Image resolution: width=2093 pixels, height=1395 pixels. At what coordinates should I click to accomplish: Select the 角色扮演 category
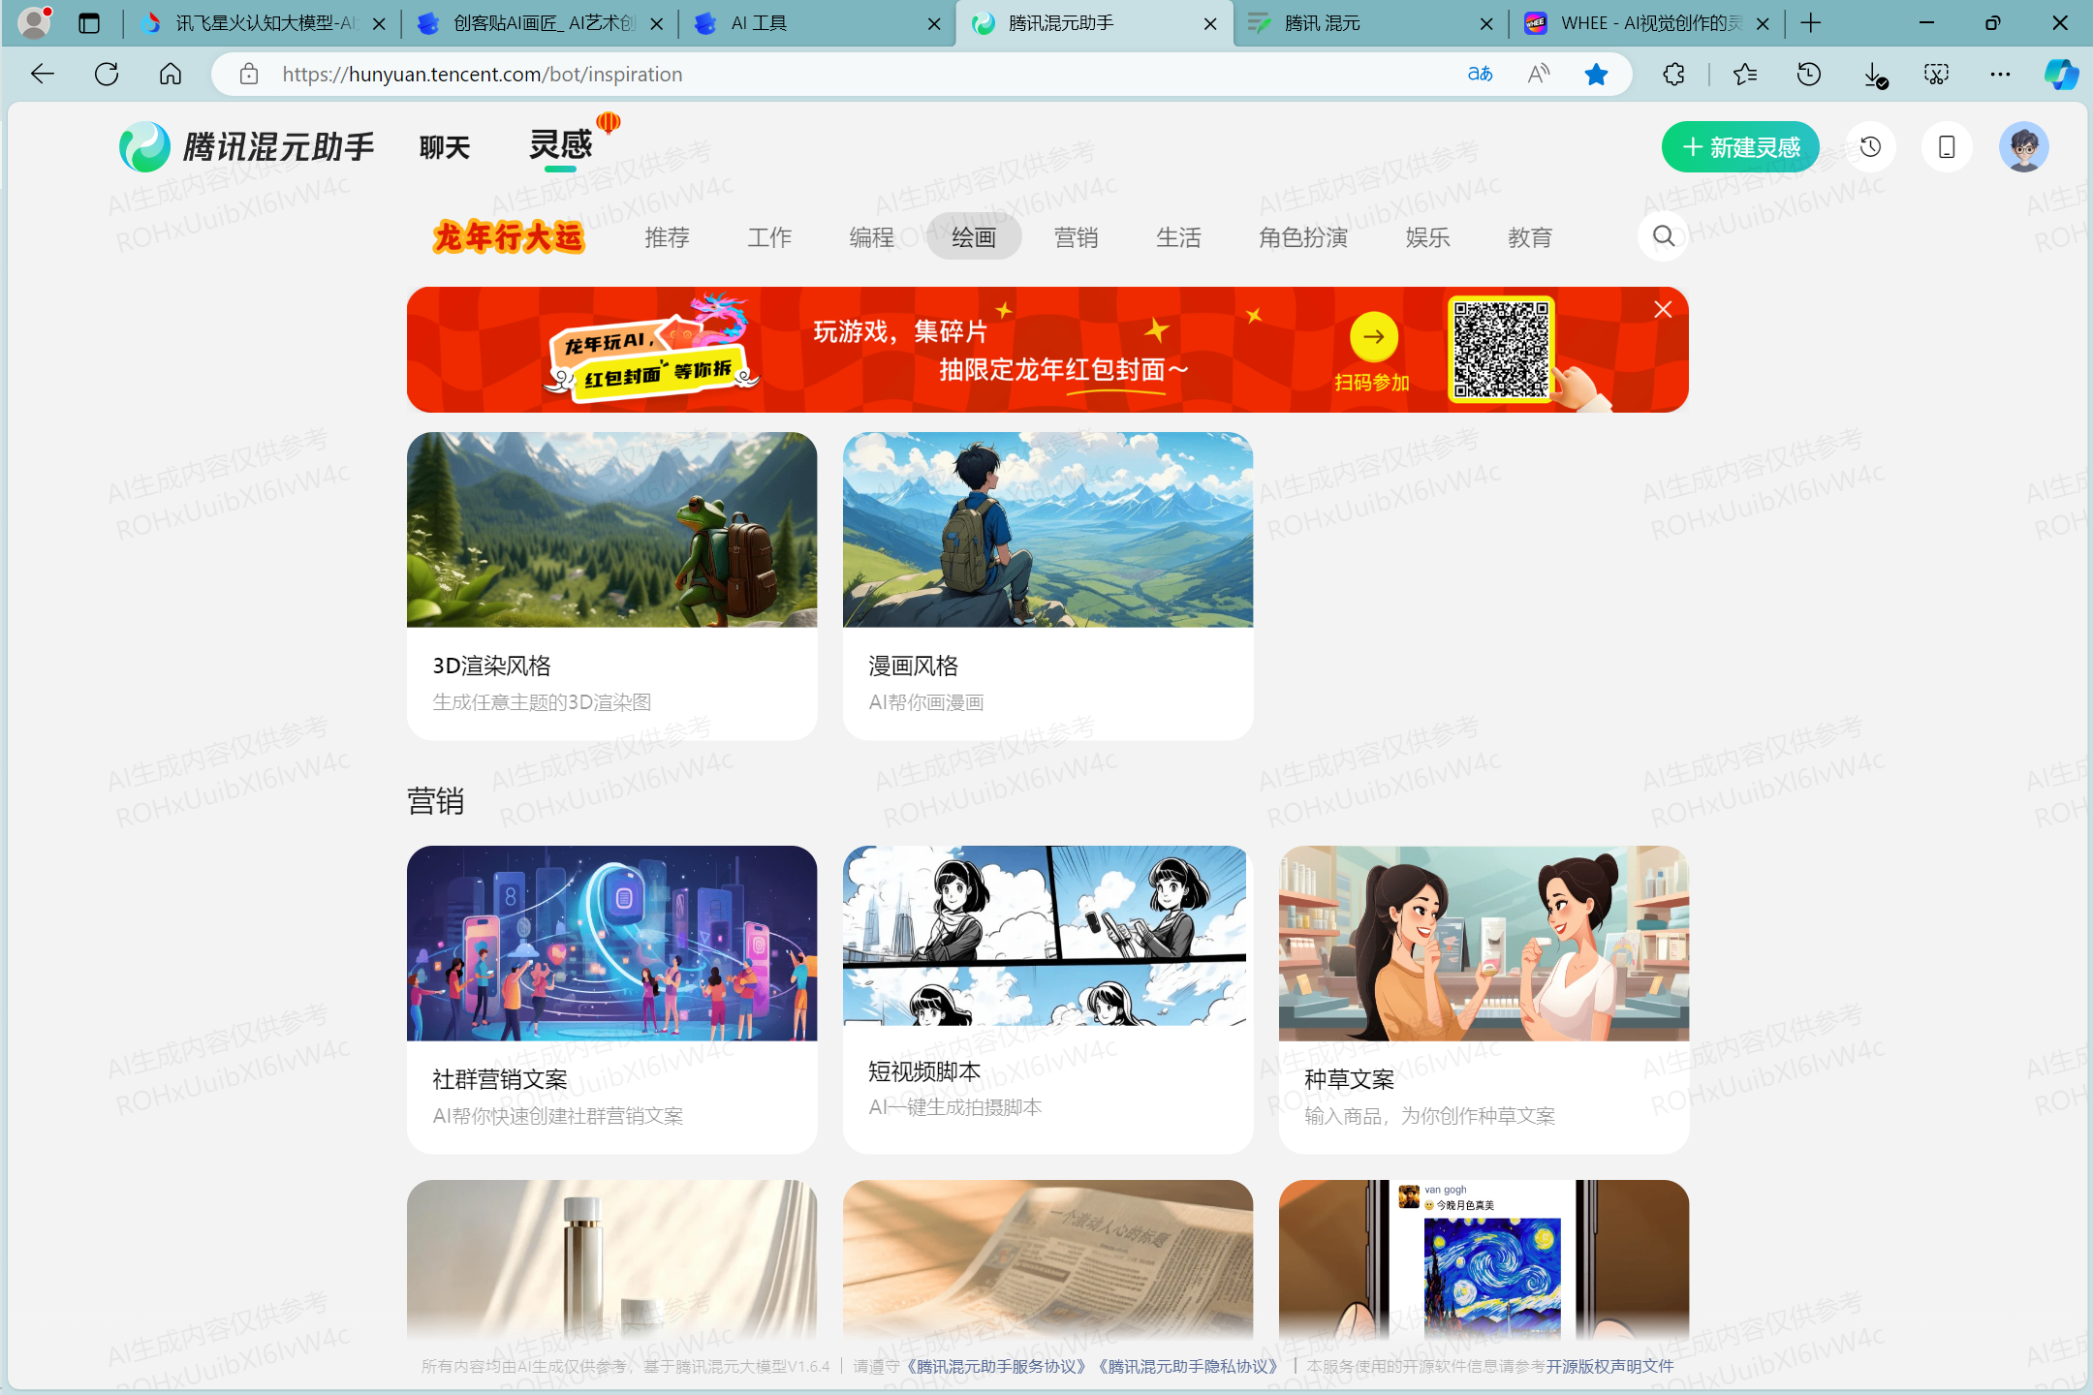pos(1303,237)
